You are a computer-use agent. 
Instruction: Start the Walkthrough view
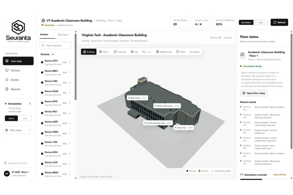[164, 52]
